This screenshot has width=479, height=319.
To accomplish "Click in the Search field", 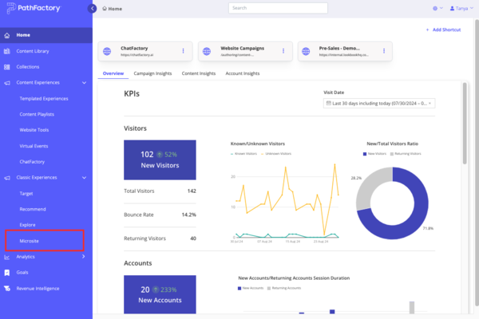I will (x=278, y=8).
